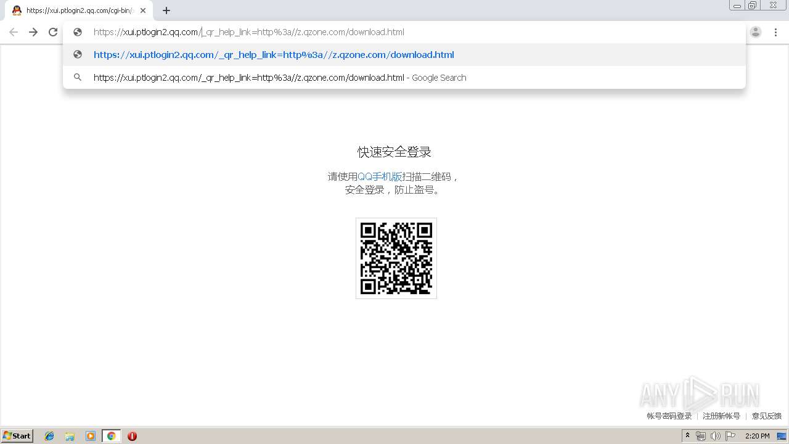Click the 2:20 PM system clock
Viewport: 789px width, 444px height.
coord(758,436)
